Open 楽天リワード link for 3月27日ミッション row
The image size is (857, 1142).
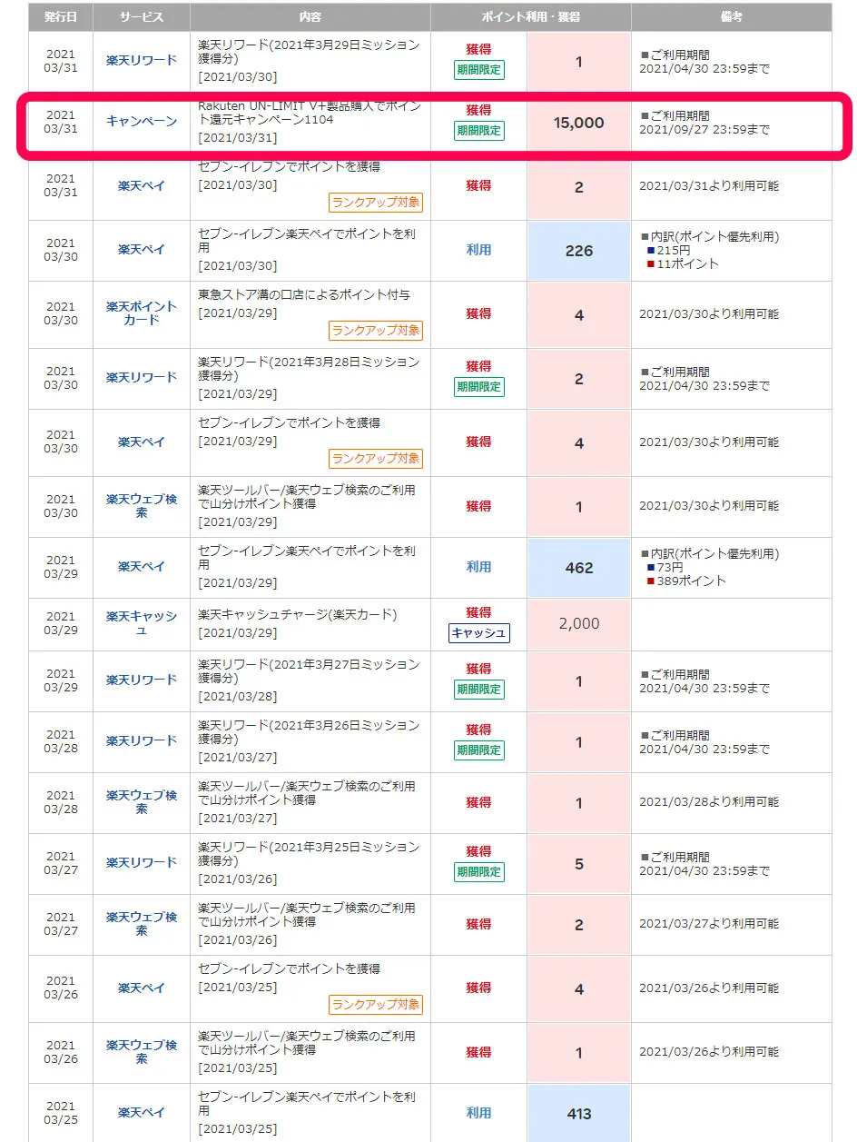click(x=142, y=680)
